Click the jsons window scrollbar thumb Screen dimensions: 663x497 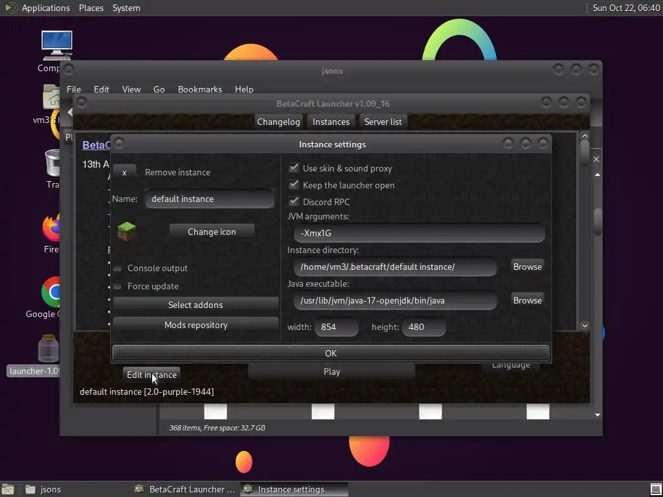598,222
